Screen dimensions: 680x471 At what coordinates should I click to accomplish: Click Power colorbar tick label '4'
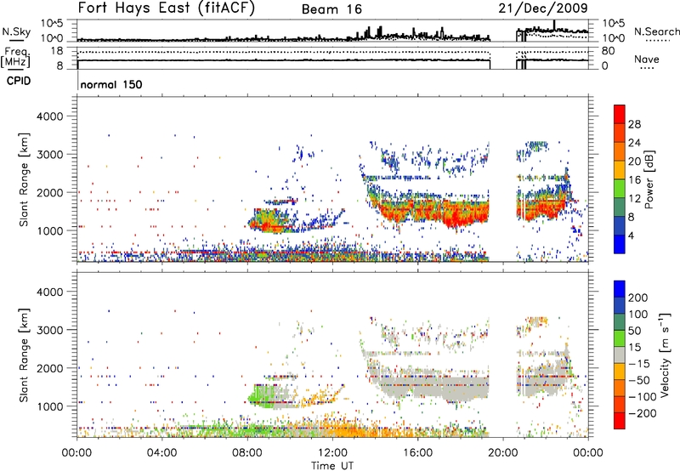click(x=631, y=235)
